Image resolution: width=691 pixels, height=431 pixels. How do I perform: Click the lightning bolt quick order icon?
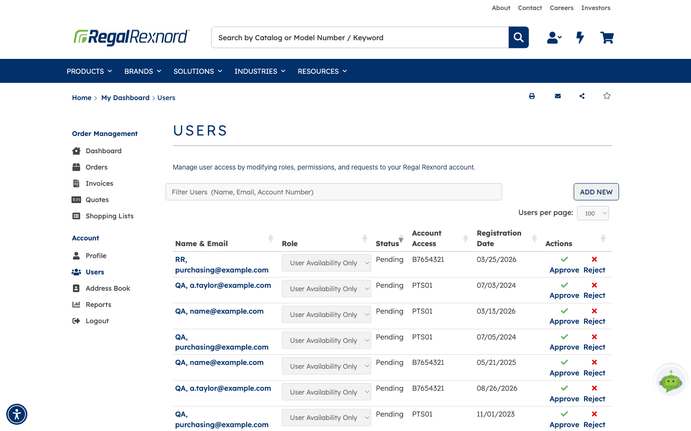(x=580, y=37)
